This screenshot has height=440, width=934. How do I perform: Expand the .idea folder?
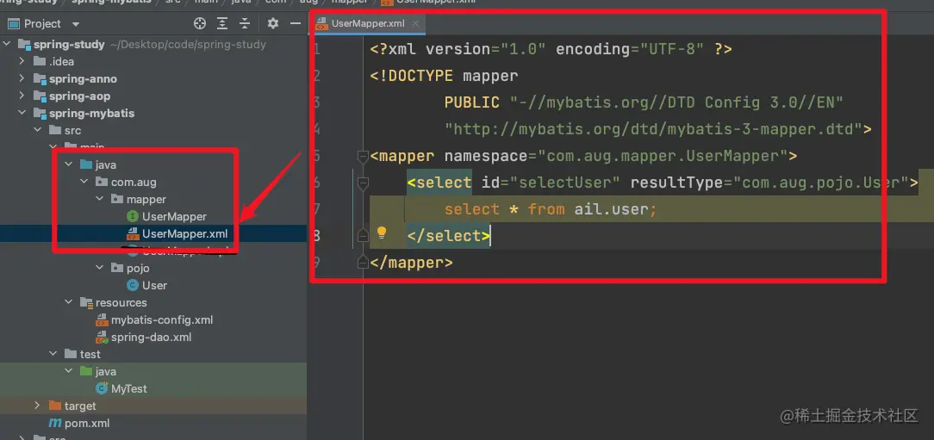(22, 61)
